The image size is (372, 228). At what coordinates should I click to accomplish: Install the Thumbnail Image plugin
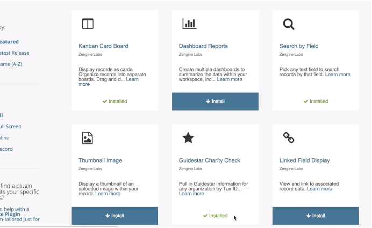[115, 216]
